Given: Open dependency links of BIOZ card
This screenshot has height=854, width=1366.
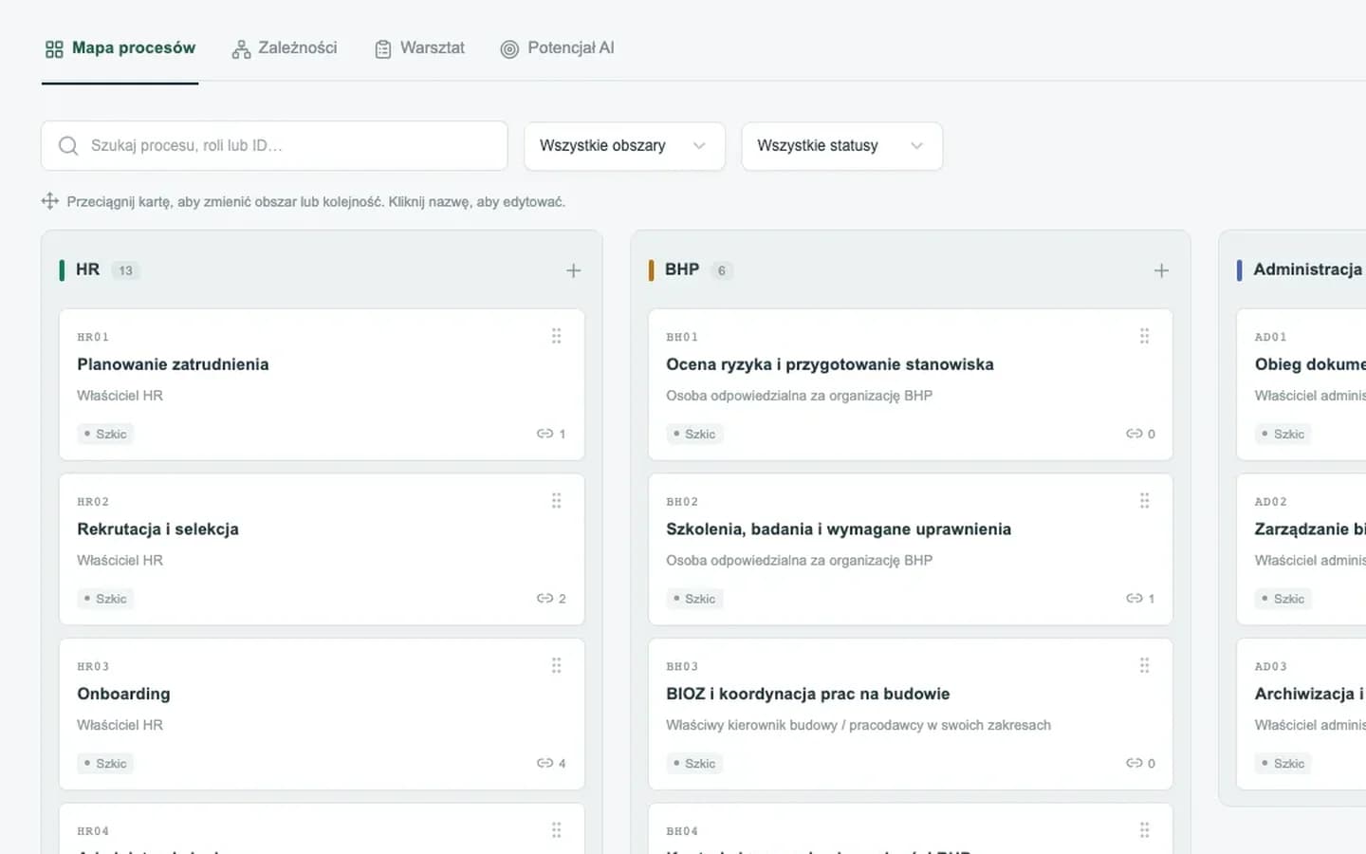Looking at the screenshot, I should pyautogui.click(x=1140, y=763).
